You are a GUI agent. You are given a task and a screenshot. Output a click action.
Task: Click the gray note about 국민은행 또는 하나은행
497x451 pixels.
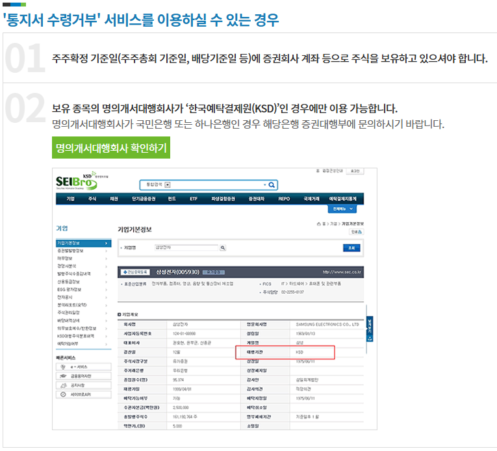pos(248,124)
